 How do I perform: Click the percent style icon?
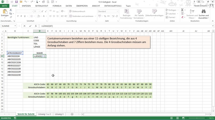(105, 16)
